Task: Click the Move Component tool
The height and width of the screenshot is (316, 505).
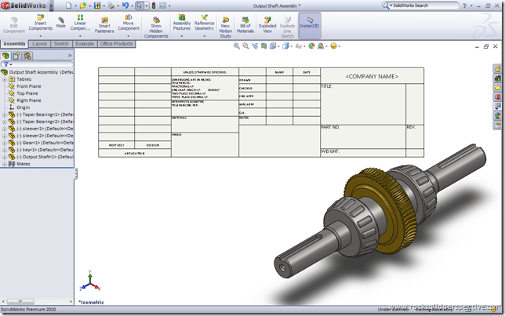Action: pyautogui.click(x=128, y=23)
